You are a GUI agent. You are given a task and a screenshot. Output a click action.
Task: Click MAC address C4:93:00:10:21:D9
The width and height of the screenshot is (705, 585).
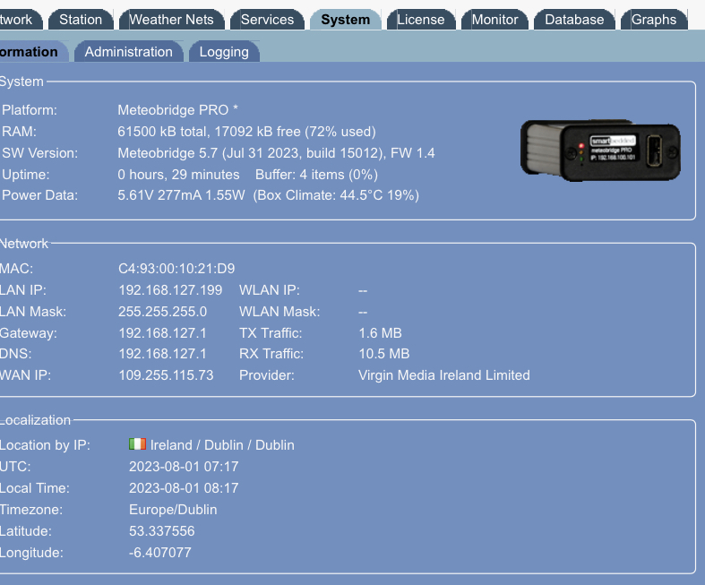click(x=176, y=269)
